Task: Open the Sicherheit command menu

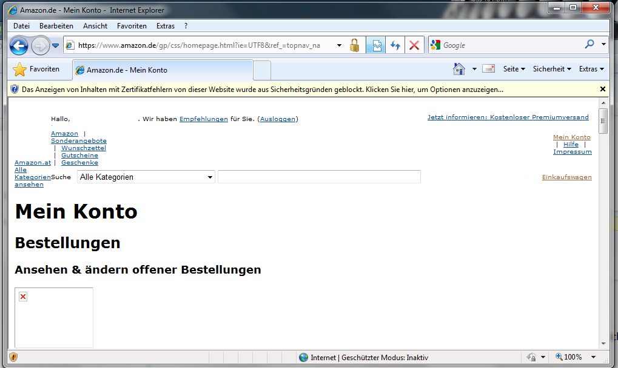Action: (x=552, y=69)
